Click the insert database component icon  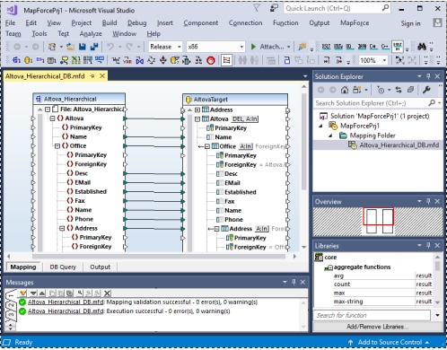[28, 61]
